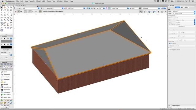Viewport: 196px width, 110px height.
Task: Open the current view dropdown in view bar
Action: click(120, 8)
